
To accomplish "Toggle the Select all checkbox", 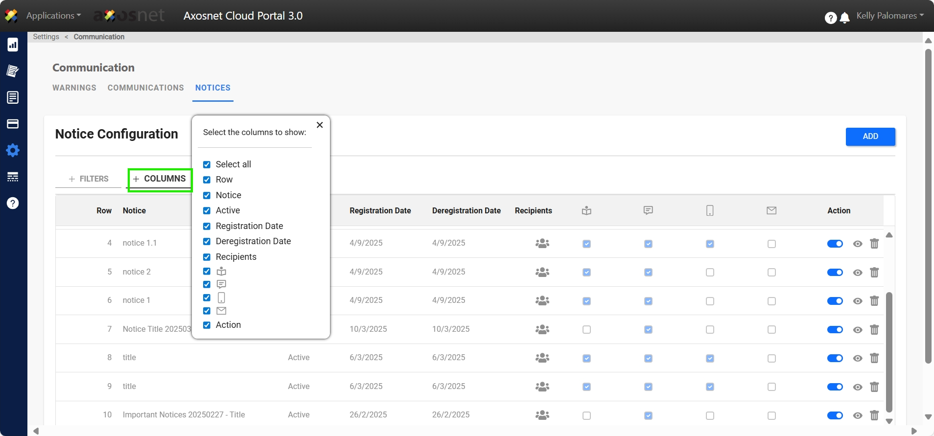I will coord(207,164).
